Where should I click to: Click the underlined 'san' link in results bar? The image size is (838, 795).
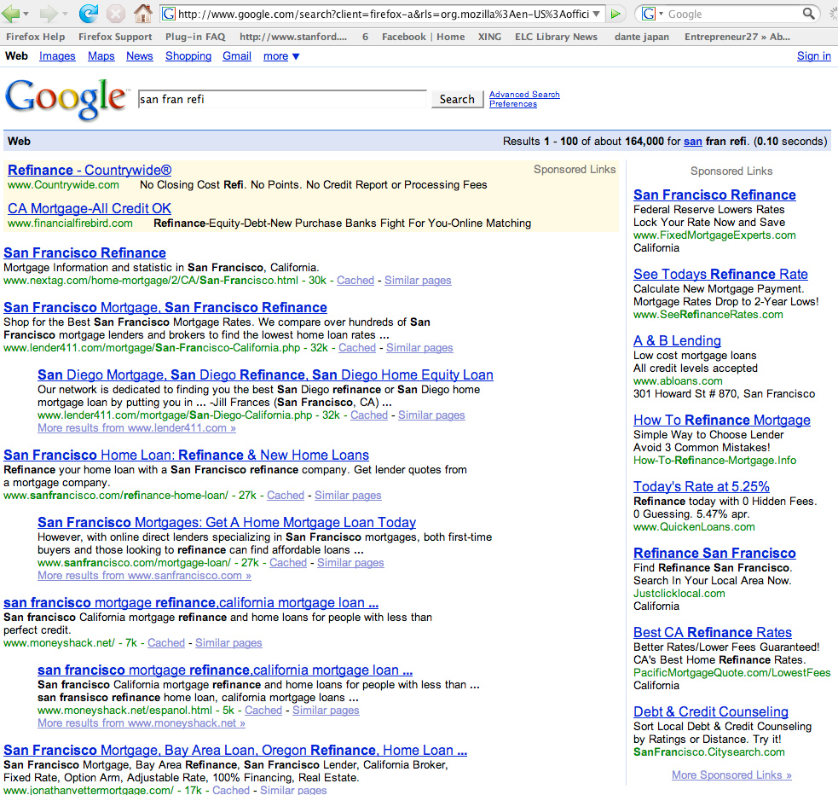(692, 141)
